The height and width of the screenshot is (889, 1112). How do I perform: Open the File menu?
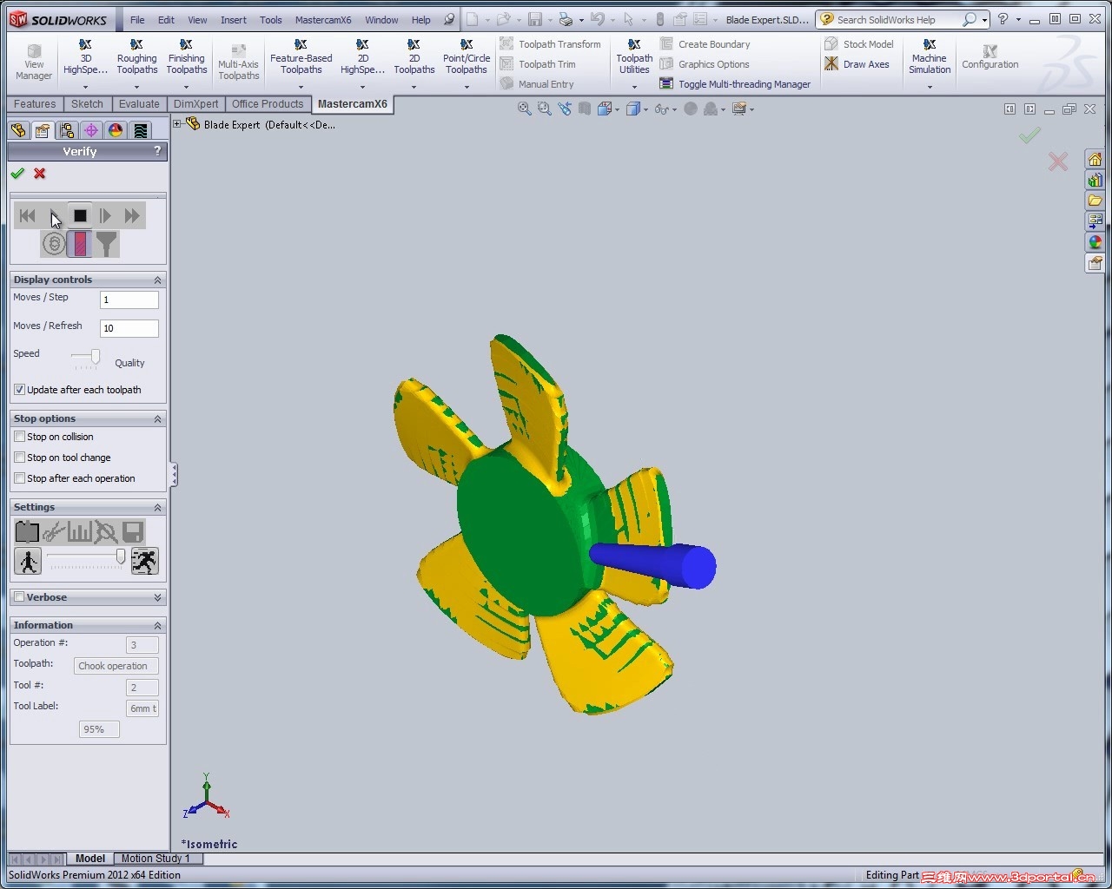137,20
